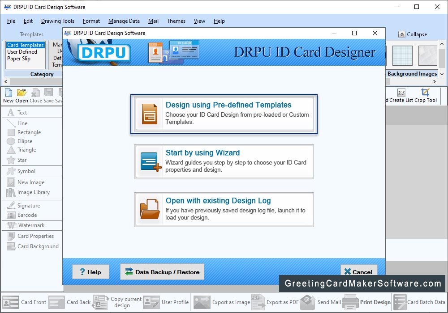Viewport: 448px width, 313px height.
Task: Open the File menu
Action: (11, 21)
